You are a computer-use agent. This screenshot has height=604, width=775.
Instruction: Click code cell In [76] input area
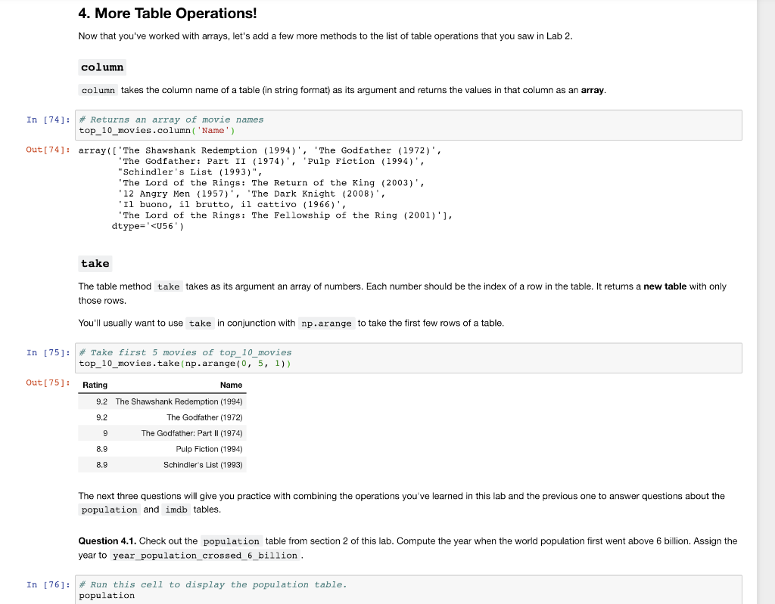tap(408, 590)
